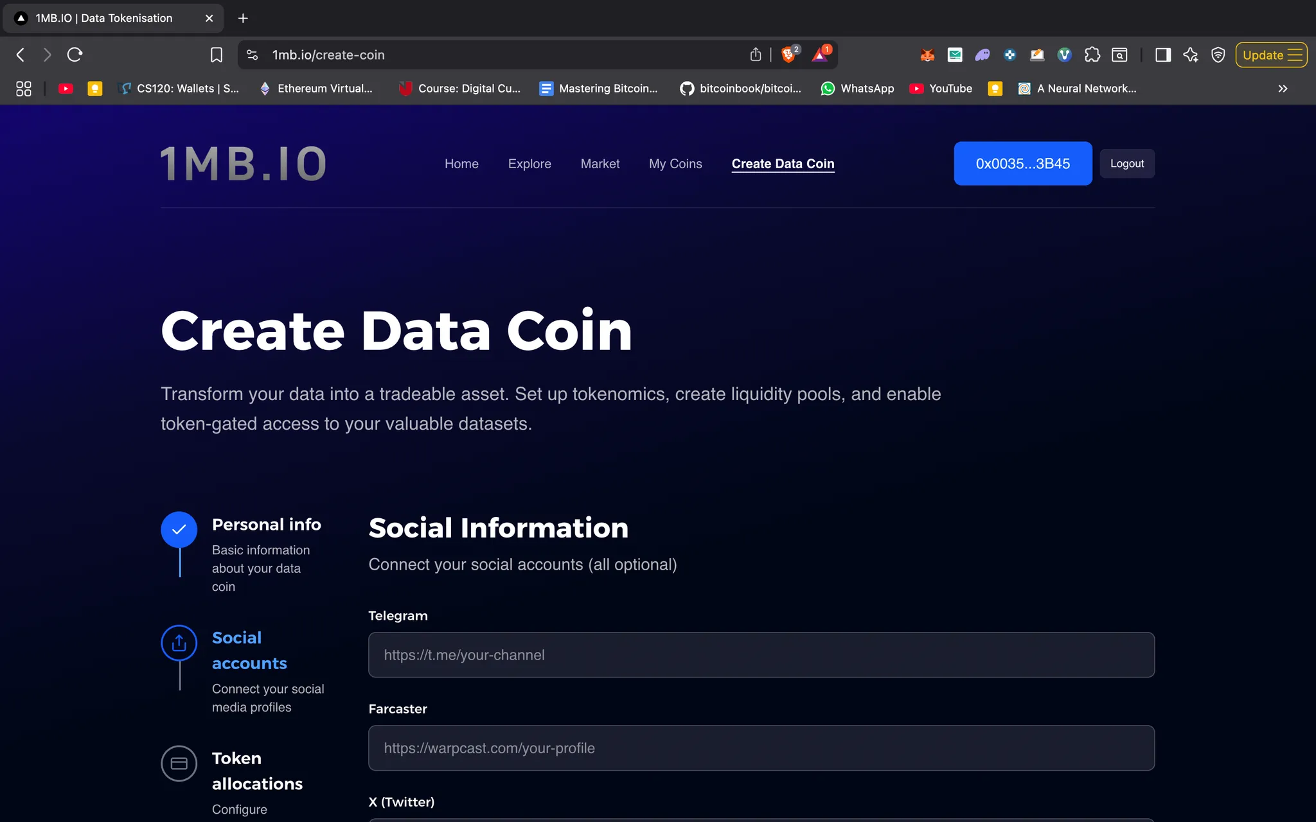The width and height of the screenshot is (1316, 822).
Task: Reload the current page
Action: point(75,55)
